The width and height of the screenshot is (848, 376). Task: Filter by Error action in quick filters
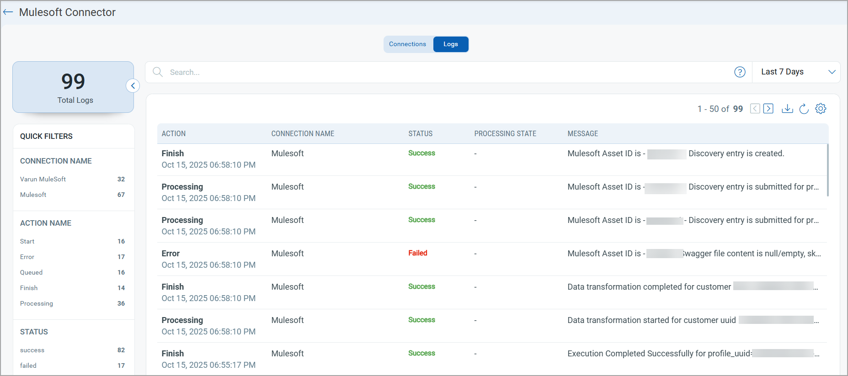pos(72,257)
